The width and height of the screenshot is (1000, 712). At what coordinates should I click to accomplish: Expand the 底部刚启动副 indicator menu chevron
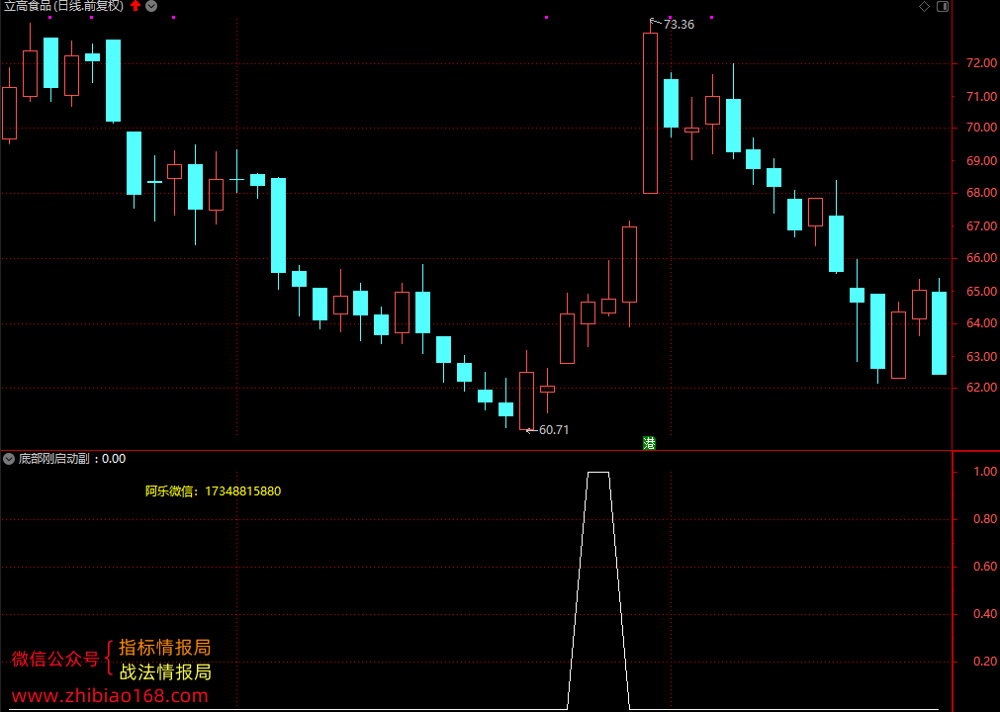pos(9,458)
